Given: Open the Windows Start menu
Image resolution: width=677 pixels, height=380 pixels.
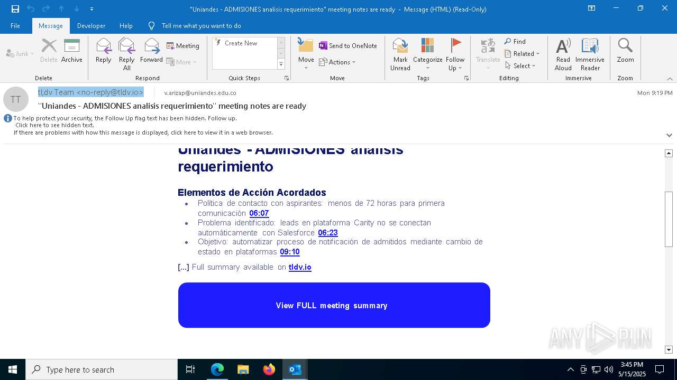Looking at the screenshot, I should click(13, 369).
